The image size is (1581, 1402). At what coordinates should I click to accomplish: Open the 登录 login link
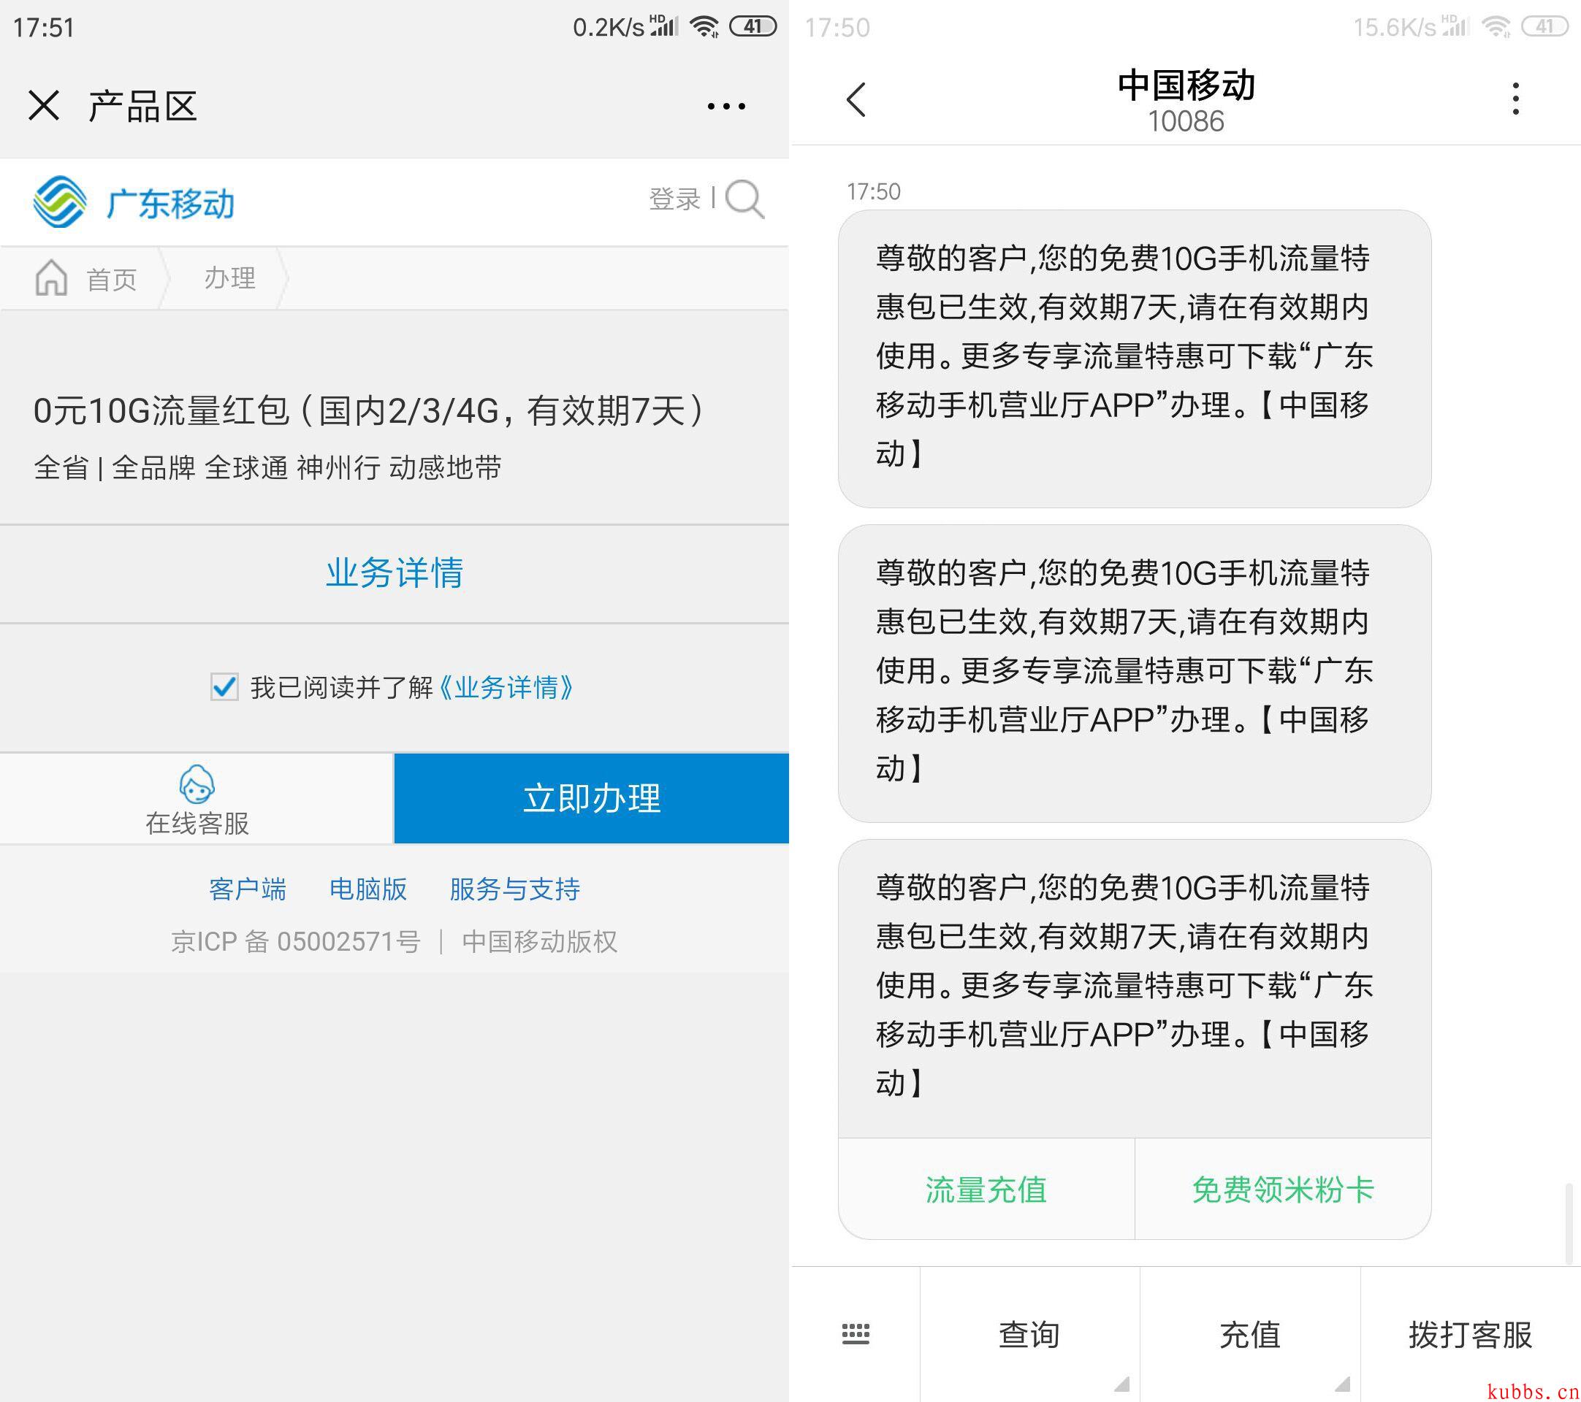(674, 199)
